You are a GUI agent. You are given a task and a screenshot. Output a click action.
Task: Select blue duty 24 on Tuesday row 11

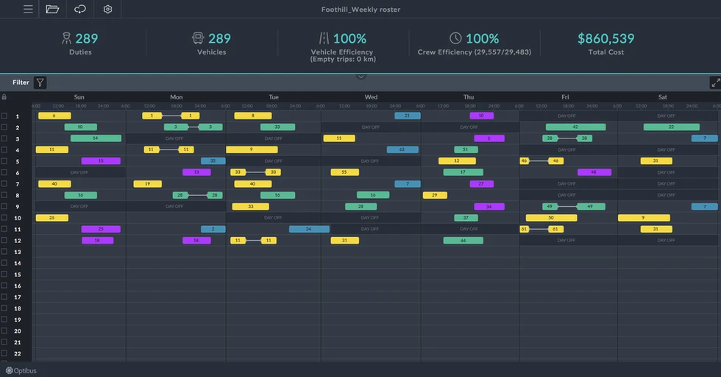point(309,229)
